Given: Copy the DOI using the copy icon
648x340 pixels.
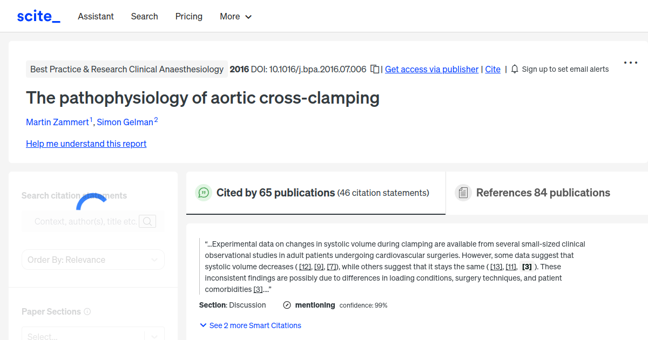Looking at the screenshot, I should coord(374,69).
